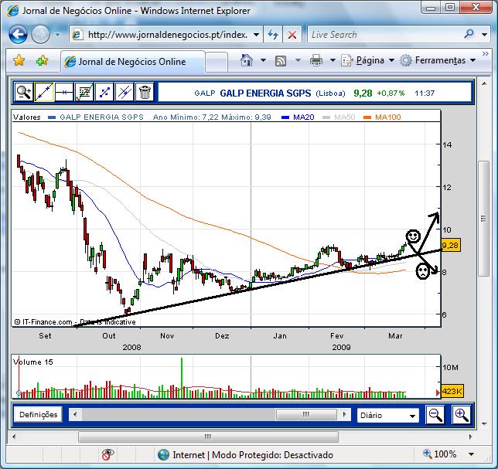Click the Live Search input field

pyautogui.click(x=384, y=34)
